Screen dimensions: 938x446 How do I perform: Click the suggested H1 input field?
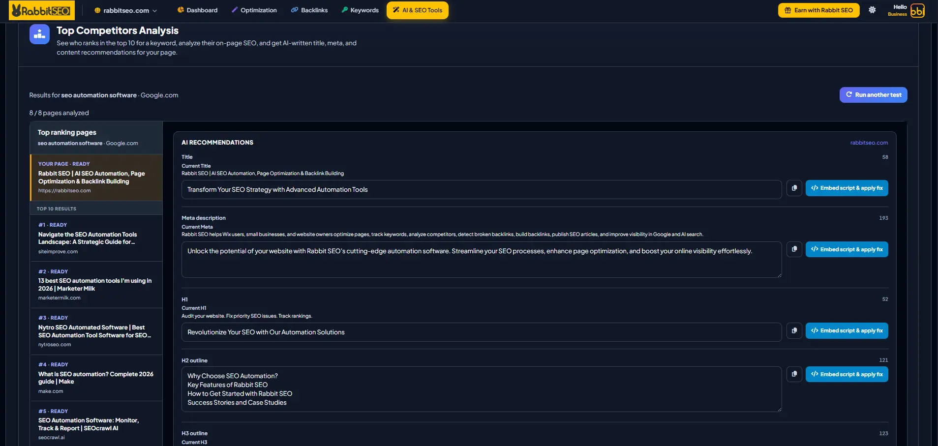pos(482,332)
